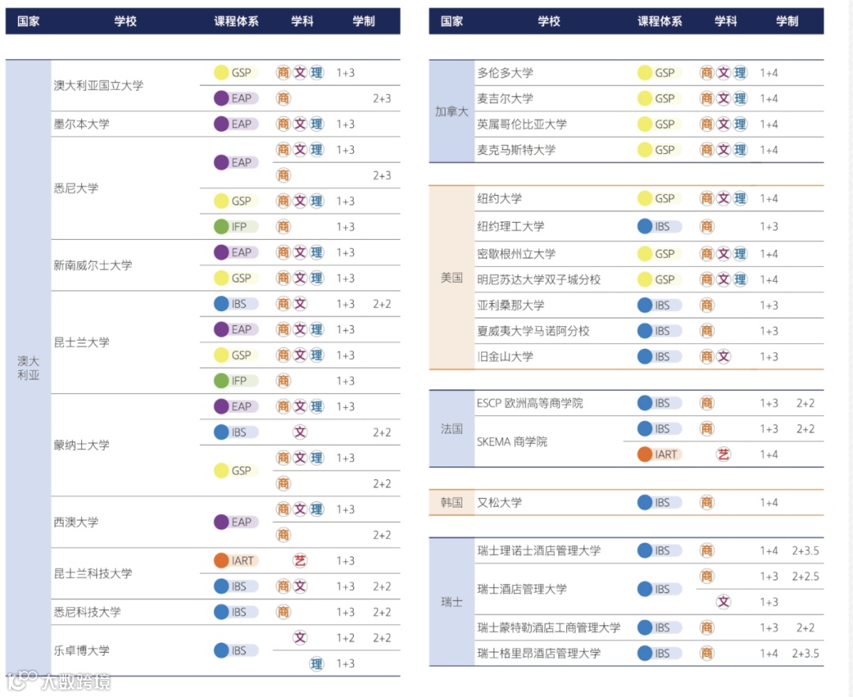Image resolution: width=853 pixels, height=697 pixels.
Task: Click the 夏威夷大学马诺阿分校 school name
Action: 533,331
